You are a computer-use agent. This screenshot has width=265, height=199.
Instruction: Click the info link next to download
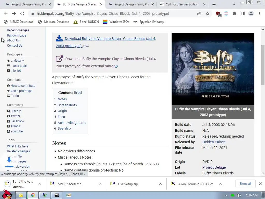85,46
